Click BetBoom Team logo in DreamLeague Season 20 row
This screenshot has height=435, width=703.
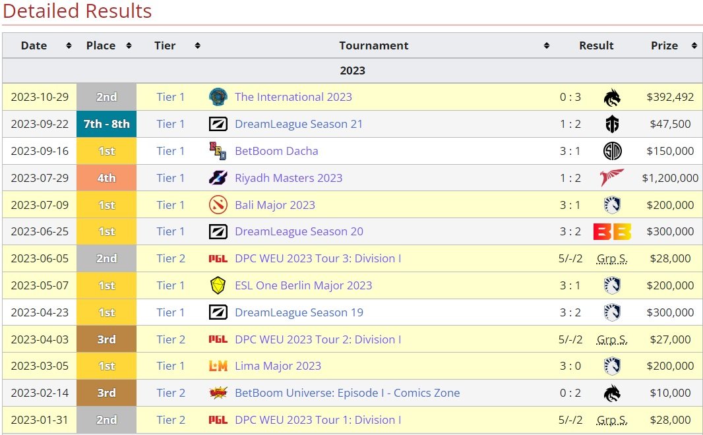[x=612, y=231]
